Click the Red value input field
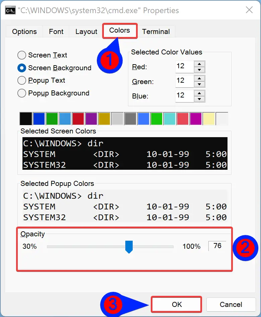Viewport: 261px width, 317px height. click(x=185, y=67)
